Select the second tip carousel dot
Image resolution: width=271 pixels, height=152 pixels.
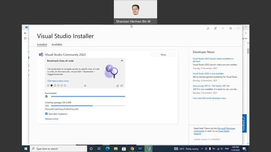[52, 85]
